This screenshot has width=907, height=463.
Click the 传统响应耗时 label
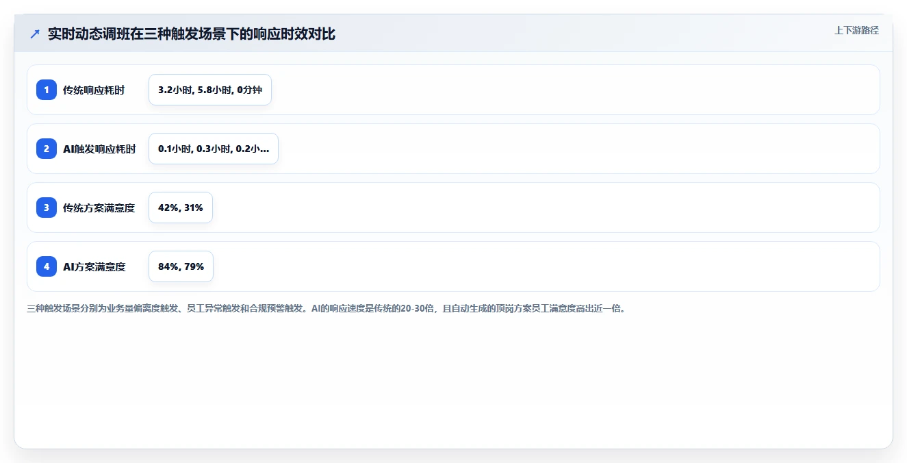[x=94, y=90]
